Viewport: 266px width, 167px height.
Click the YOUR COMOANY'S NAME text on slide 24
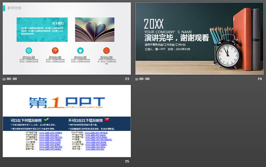(168, 32)
